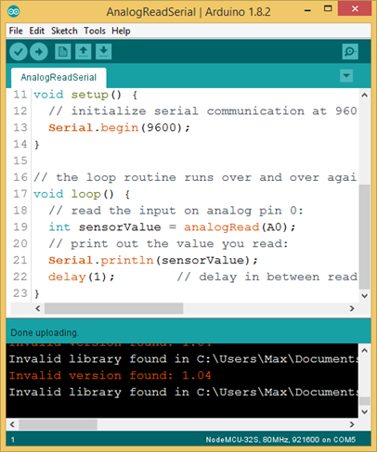Screen dimensions: 377x452
Task: Open the Tools menu
Action: click(95, 31)
